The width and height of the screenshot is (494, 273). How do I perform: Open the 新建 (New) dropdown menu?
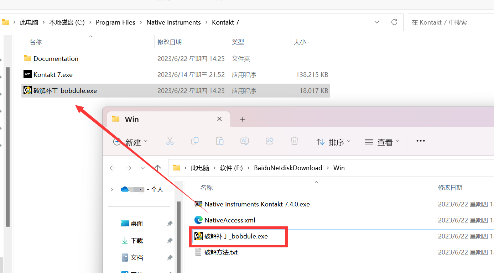(130, 142)
